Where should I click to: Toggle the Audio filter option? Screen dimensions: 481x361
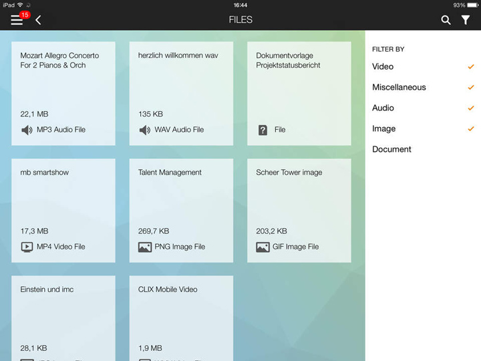coord(423,108)
